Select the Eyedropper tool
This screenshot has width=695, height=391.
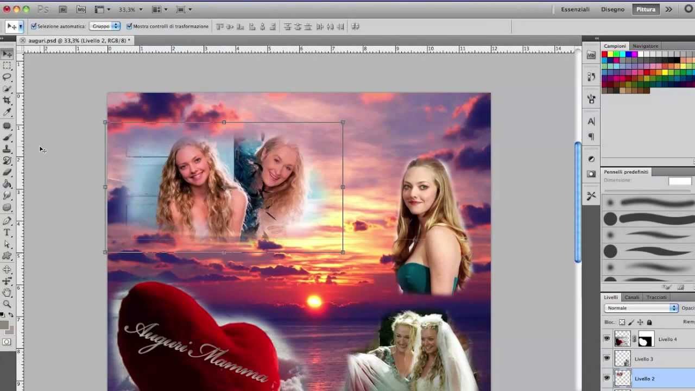7,112
